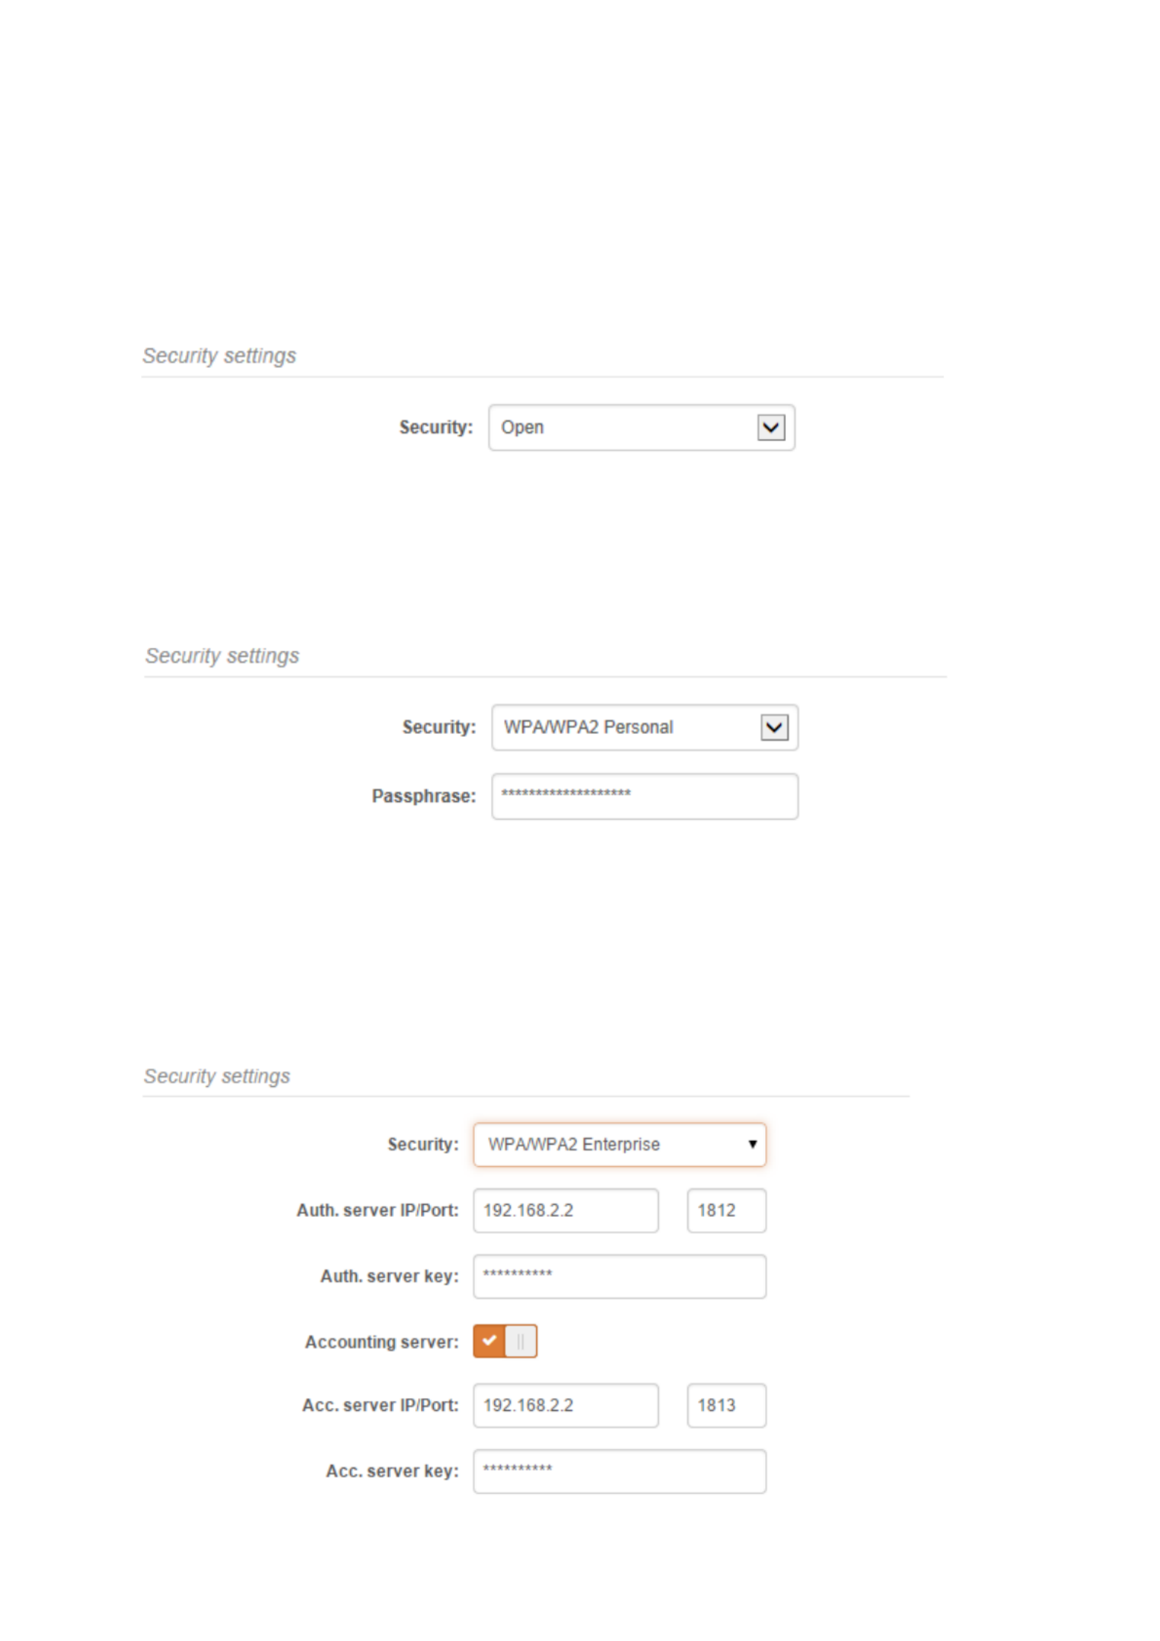Screen dimensions: 1160x1641
Task: Edit the Auth. server IP field
Action: click(x=565, y=1209)
